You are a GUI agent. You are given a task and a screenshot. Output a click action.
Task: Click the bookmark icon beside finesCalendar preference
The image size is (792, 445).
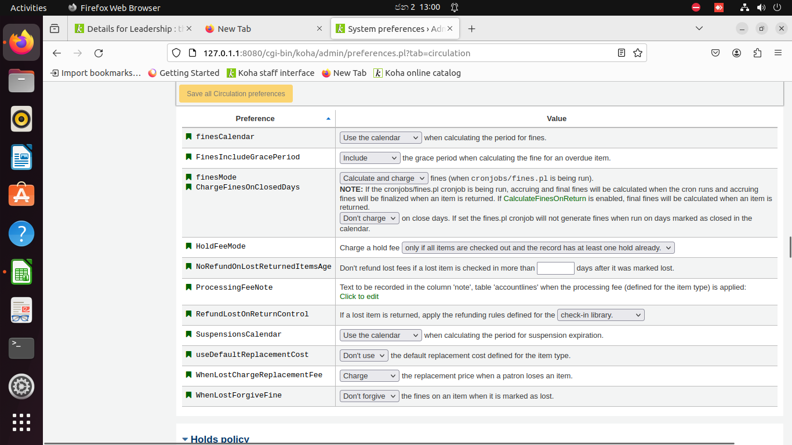tap(188, 137)
